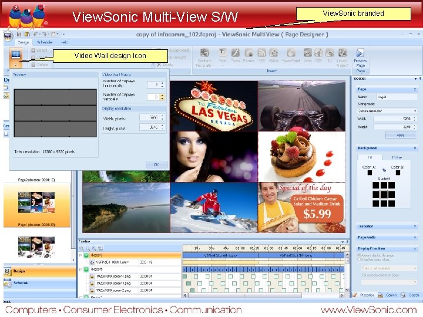The image size is (423, 317).
Task: Insert a PDF document
Action: point(318,56)
